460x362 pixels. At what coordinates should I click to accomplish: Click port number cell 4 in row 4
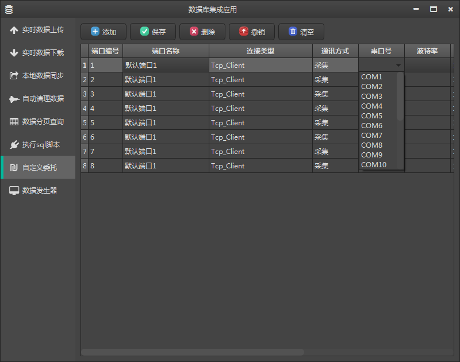[x=105, y=108]
